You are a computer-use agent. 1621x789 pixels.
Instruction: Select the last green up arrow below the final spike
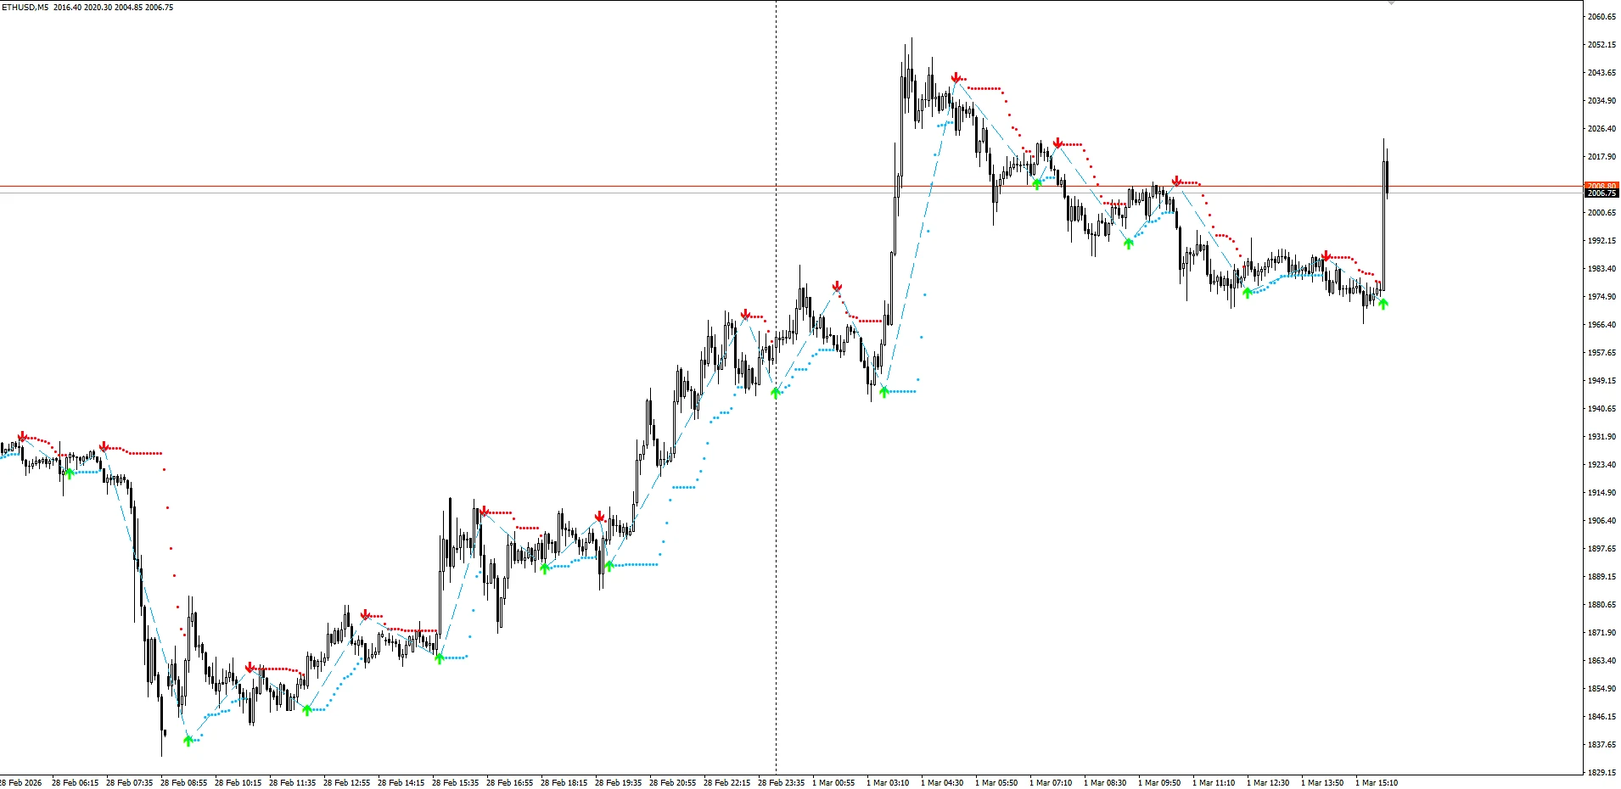[1383, 304]
